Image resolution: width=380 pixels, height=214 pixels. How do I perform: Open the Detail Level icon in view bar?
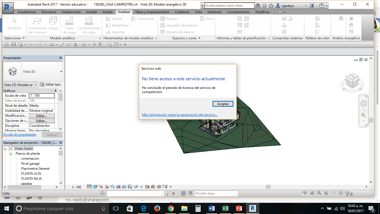click(x=89, y=187)
